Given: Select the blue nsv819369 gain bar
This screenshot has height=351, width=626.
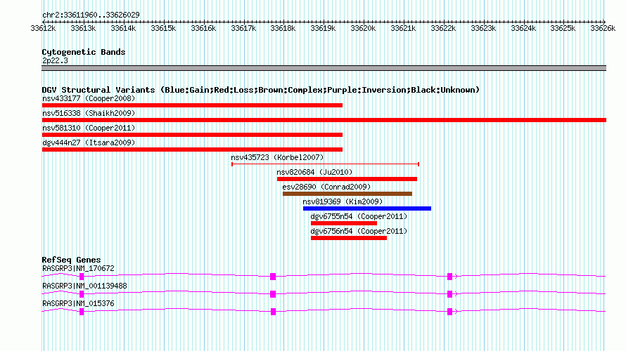Looking at the screenshot, I should [x=367, y=208].
